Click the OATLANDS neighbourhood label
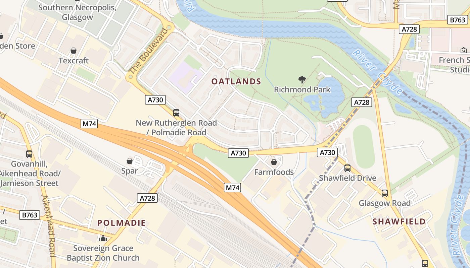470x268 pixels. click(x=236, y=81)
